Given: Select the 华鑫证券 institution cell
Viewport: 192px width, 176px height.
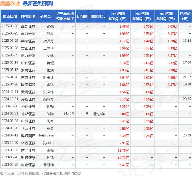Looking at the screenshot, I should [28, 143].
